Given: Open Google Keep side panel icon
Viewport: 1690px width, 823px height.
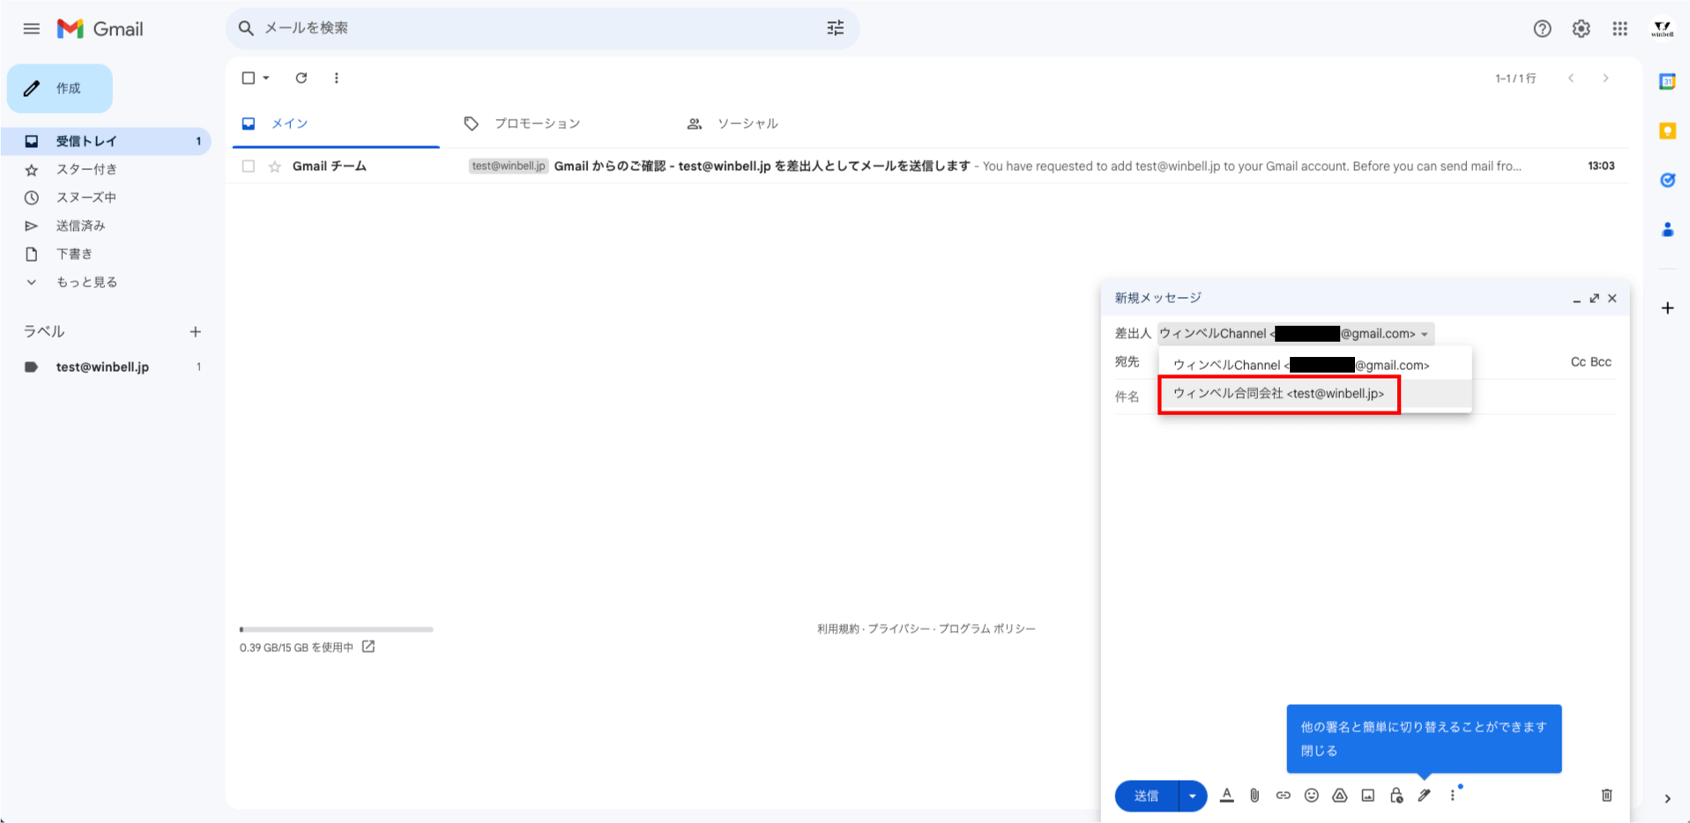Looking at the screenshot, I should 1667,130.
